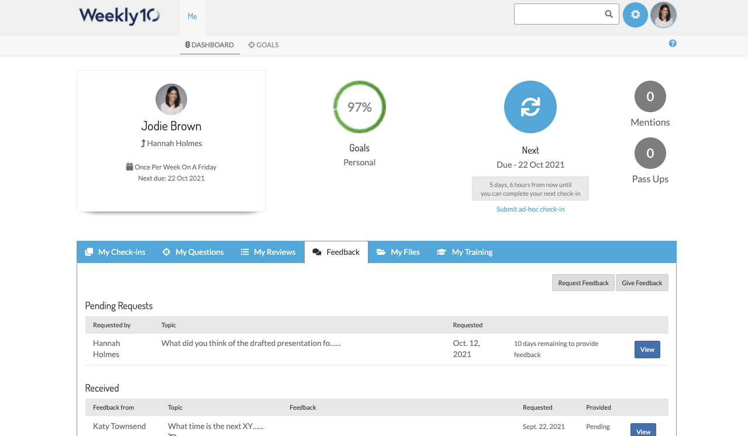
Task: Click the 97% Goals progress ring
Action: pos(359,107)
